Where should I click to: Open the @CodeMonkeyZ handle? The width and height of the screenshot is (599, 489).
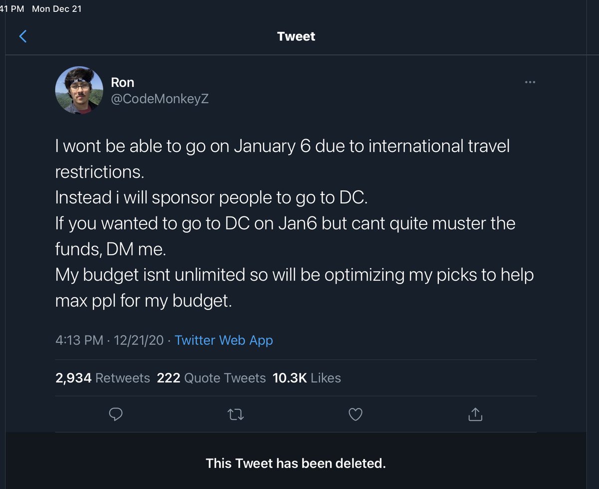click(x=160, y=99)
